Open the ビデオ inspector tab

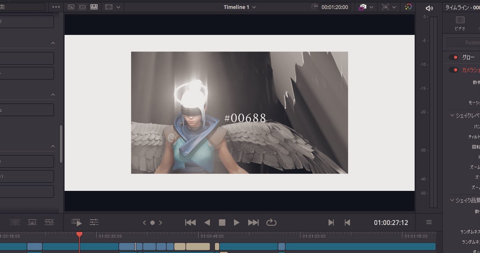pos(460,23)
